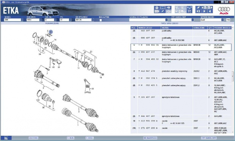Open the ROK MOD. year dropdown

(41, 20)
